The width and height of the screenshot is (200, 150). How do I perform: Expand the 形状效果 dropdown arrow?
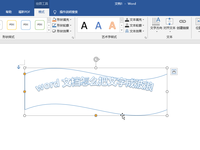[x=71, y=31]
